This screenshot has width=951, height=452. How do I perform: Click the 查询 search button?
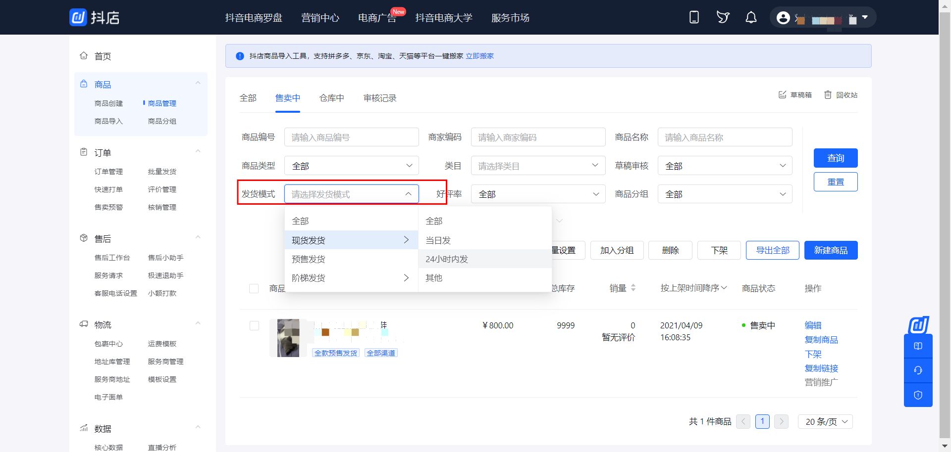836,158
